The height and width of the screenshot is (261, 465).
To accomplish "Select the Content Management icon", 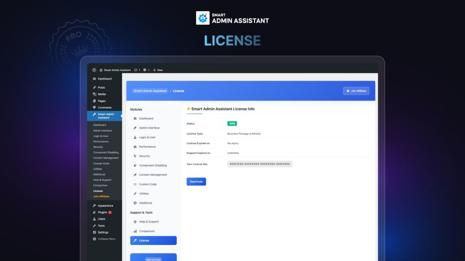I will (135, 175).
